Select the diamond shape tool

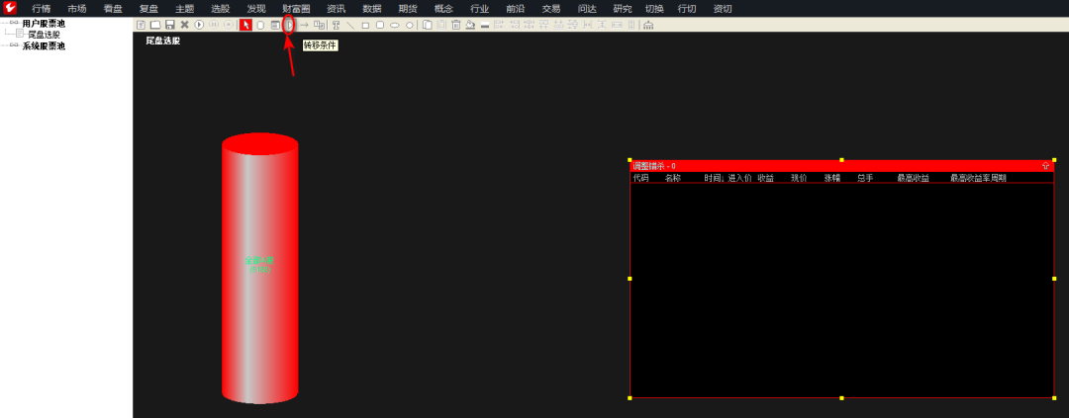[410, 25]
